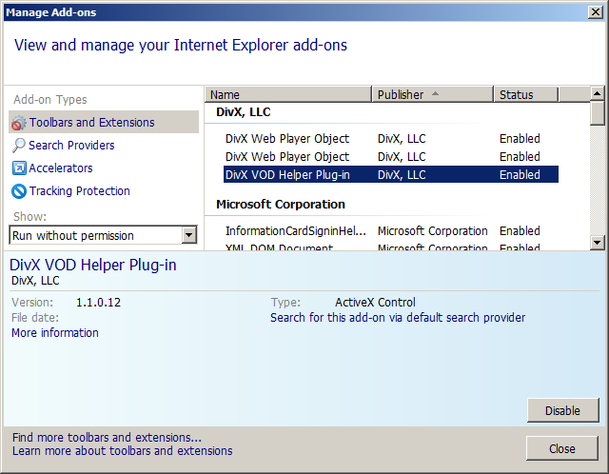This screenshot has height=474, width=609.
Task: Select the InformationCardSigninHelper add-on
Action: (295, 230)
